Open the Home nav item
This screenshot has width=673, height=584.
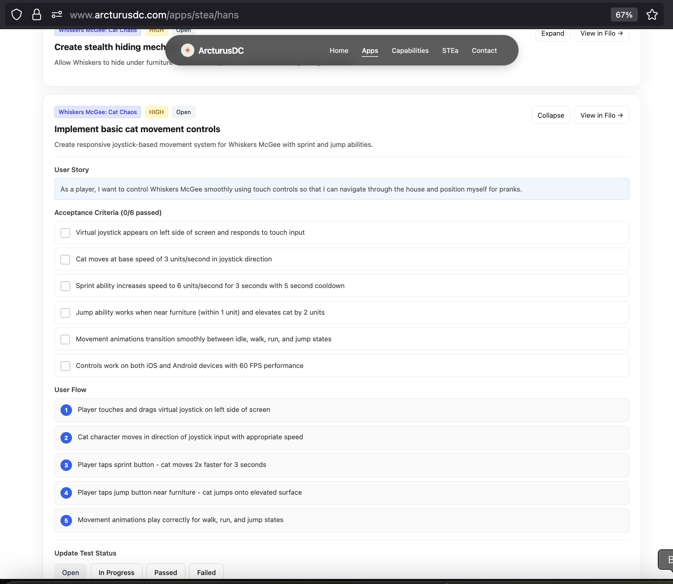[339, 51]
